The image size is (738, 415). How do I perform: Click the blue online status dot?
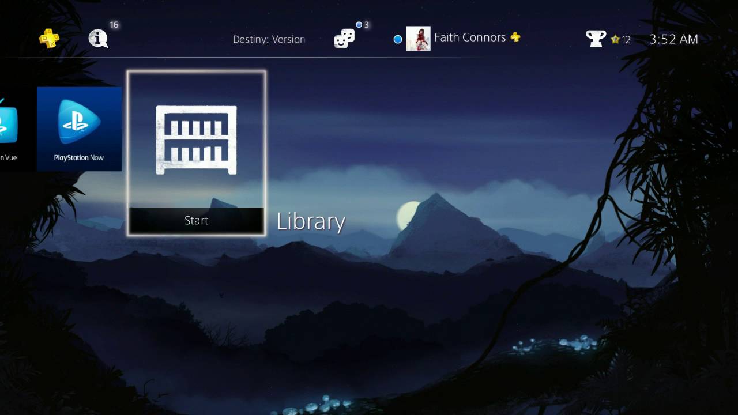397,39
